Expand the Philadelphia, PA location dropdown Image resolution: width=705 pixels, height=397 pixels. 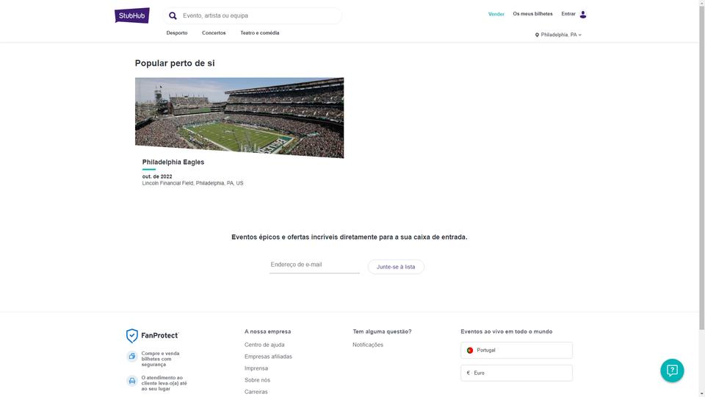[558, 35]
